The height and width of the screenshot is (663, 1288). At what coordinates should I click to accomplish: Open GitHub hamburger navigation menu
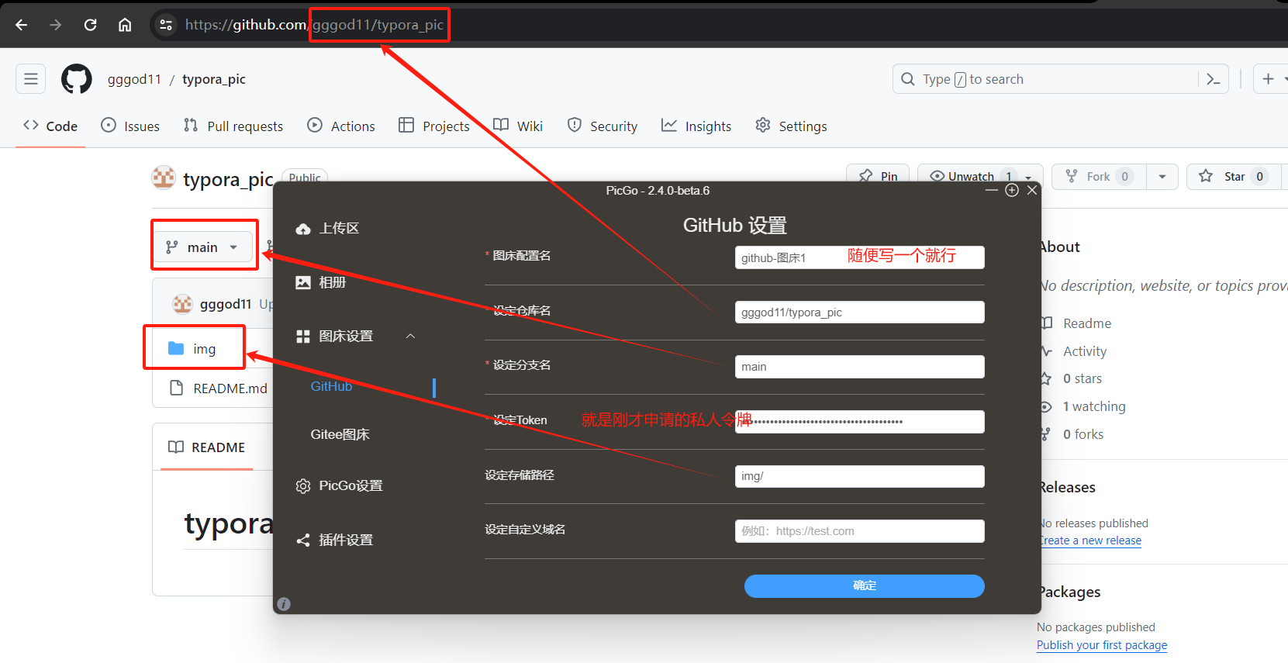(x=30, y=78)
